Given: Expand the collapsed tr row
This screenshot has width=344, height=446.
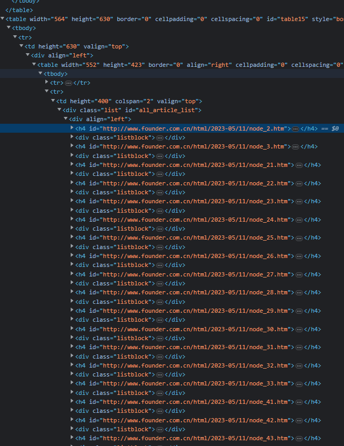Looking at the screenshot, I should [x=47, y=83].
